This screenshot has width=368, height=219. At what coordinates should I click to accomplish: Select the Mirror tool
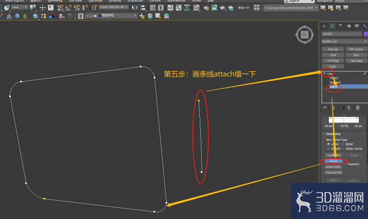coord(135,8)
